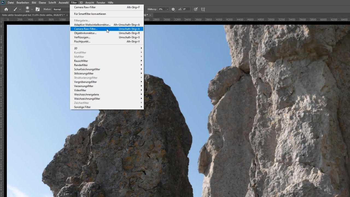
Task: Open the Hilfe menu
Action: (110, 2)
